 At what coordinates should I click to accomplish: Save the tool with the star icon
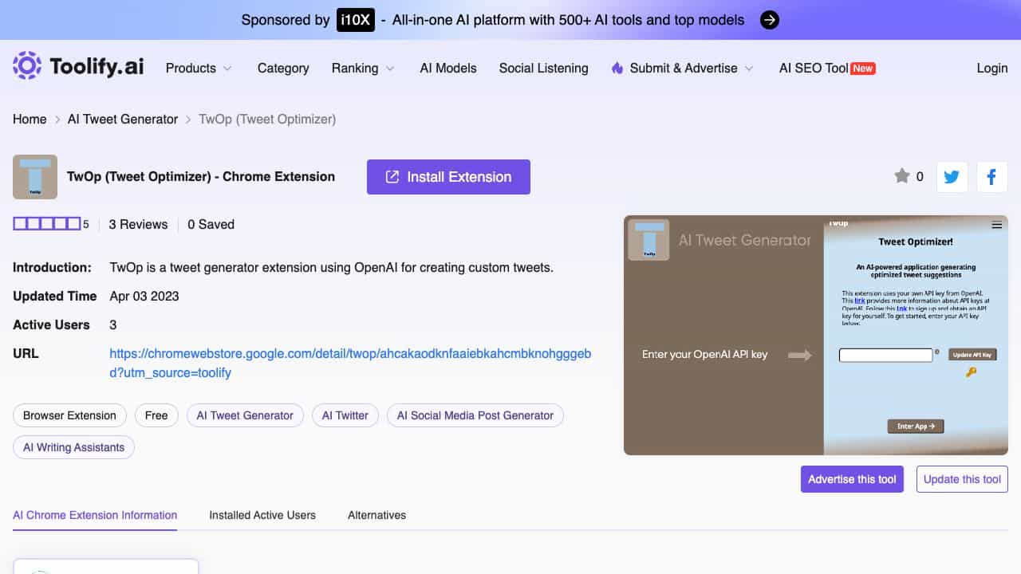[902, 176]
